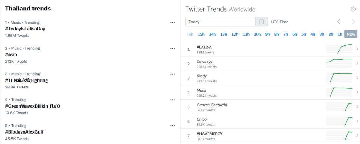Select the 12h time tab
This screenshot has width=360, height=144.
235,34
